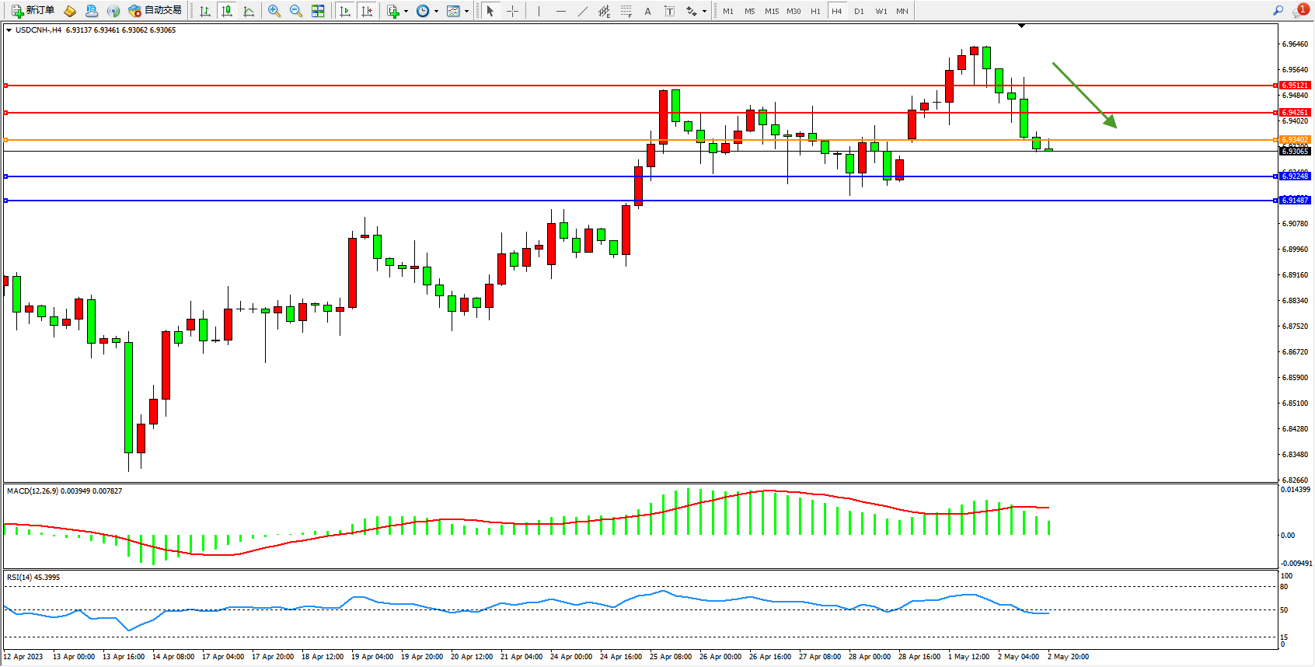
Task: Select the crosshair cursor tool
Action: coord(512,11)
